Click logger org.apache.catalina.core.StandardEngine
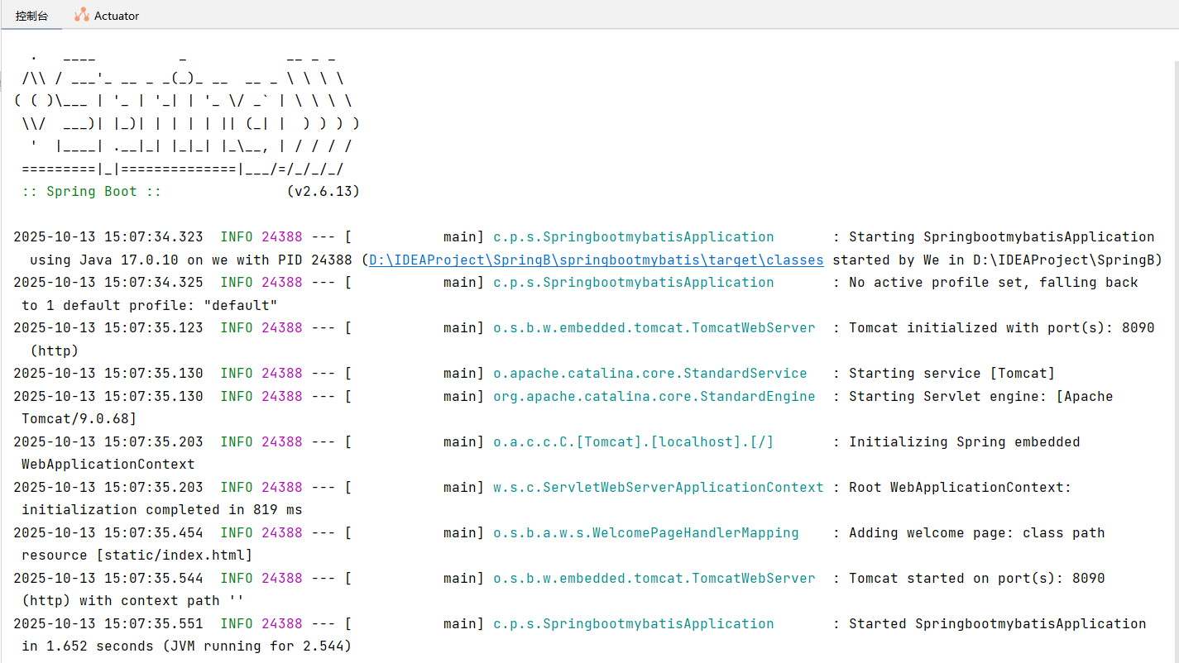The height and width of the screenshot is (663, 1179). (654, 396)
